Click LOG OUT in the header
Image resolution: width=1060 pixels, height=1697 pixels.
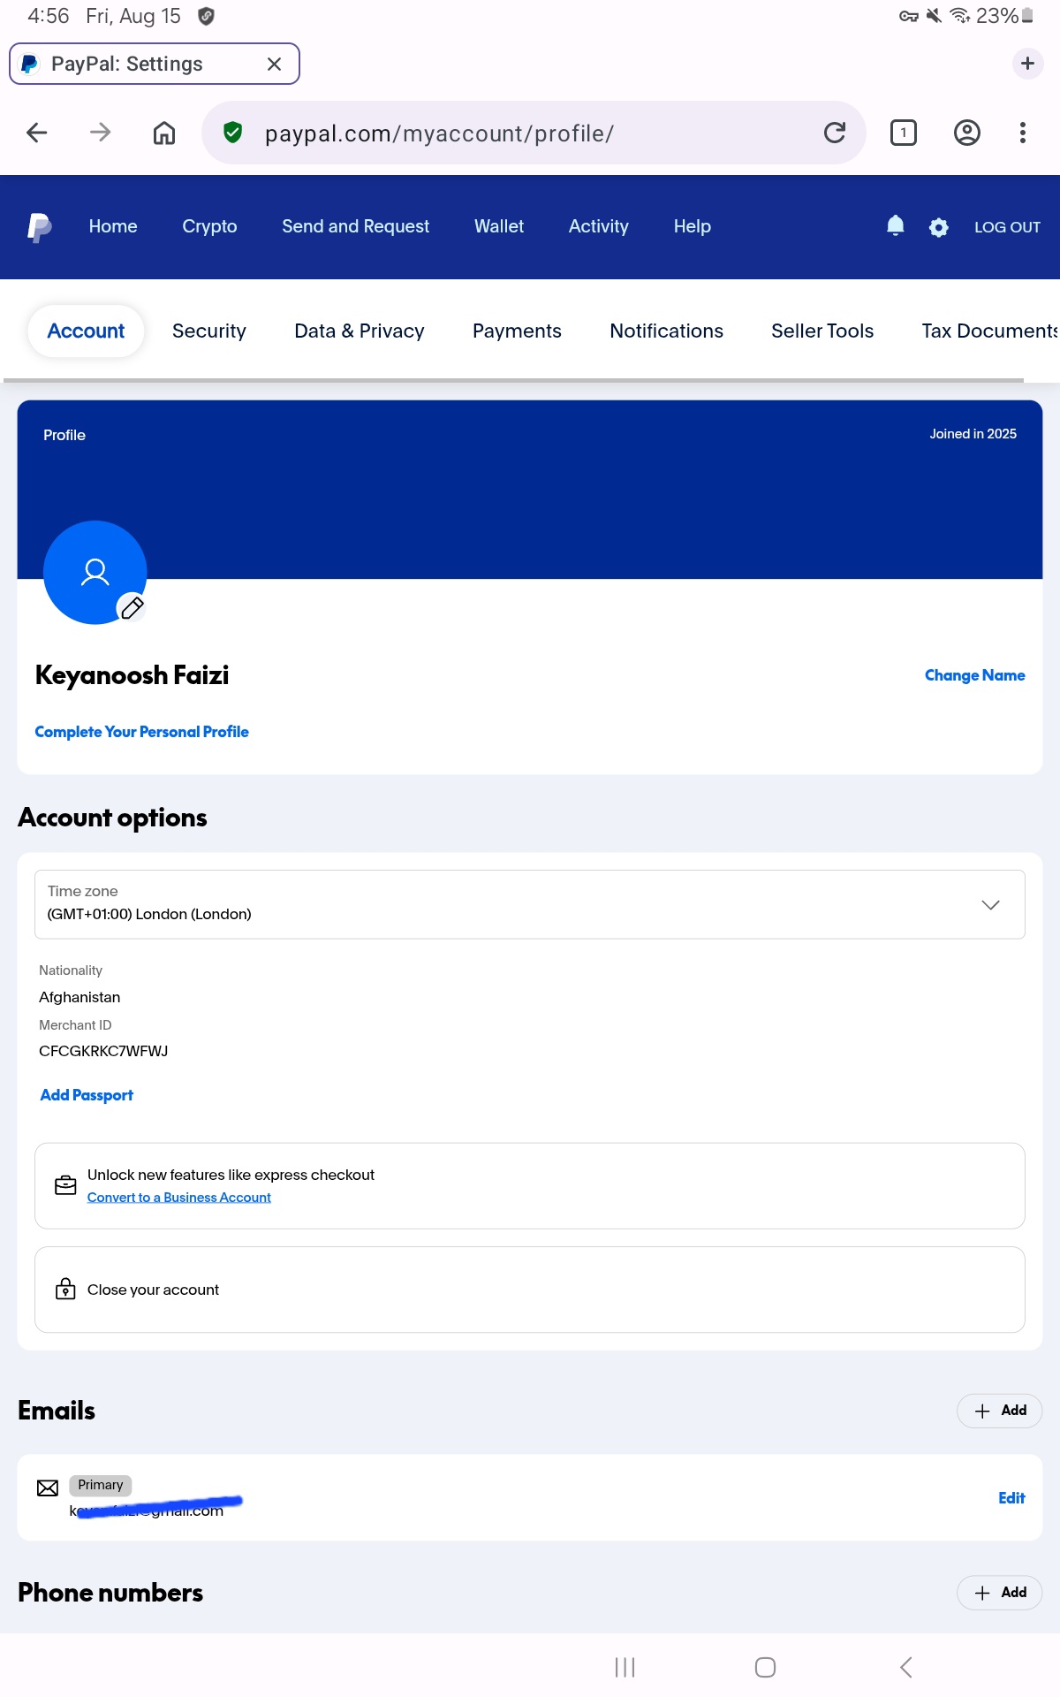point(1007,227)
